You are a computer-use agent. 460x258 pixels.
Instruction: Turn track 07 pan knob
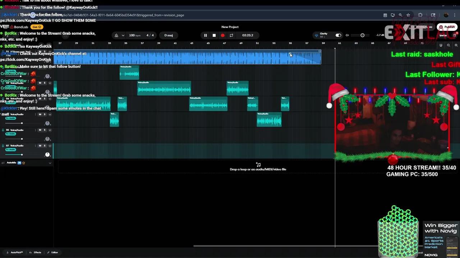(x=47, y=154)
